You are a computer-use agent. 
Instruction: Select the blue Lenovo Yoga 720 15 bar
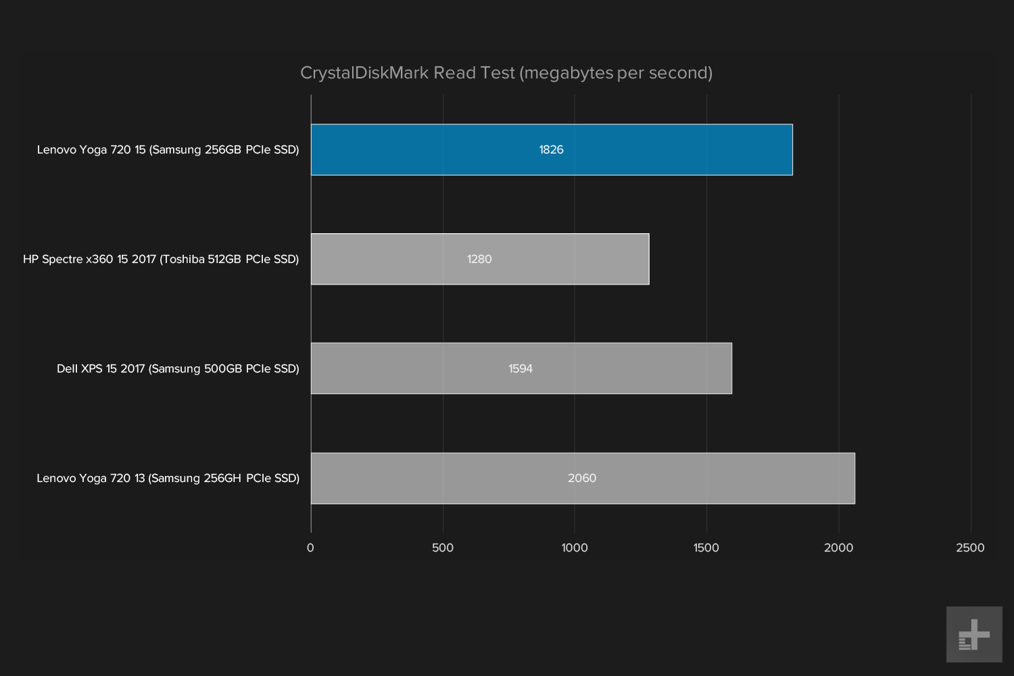point(552,149)
